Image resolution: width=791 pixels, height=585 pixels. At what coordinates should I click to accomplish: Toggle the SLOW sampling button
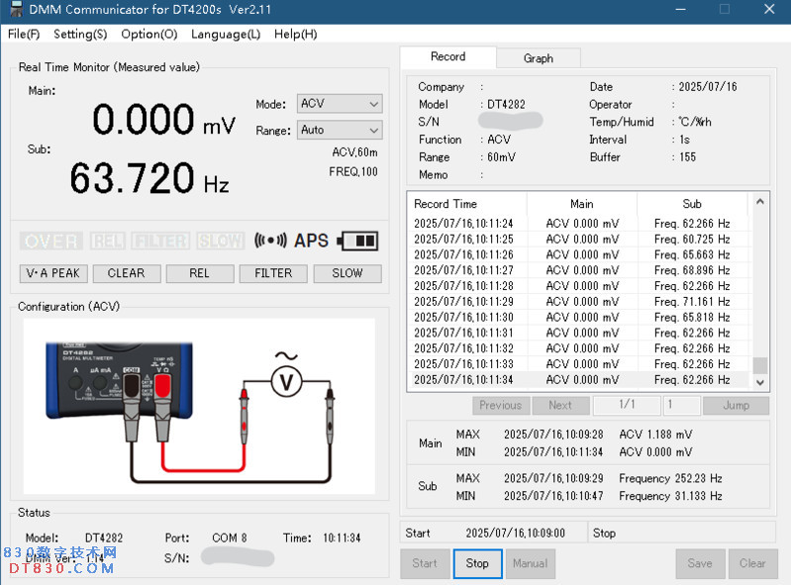(x=346, y=273)
